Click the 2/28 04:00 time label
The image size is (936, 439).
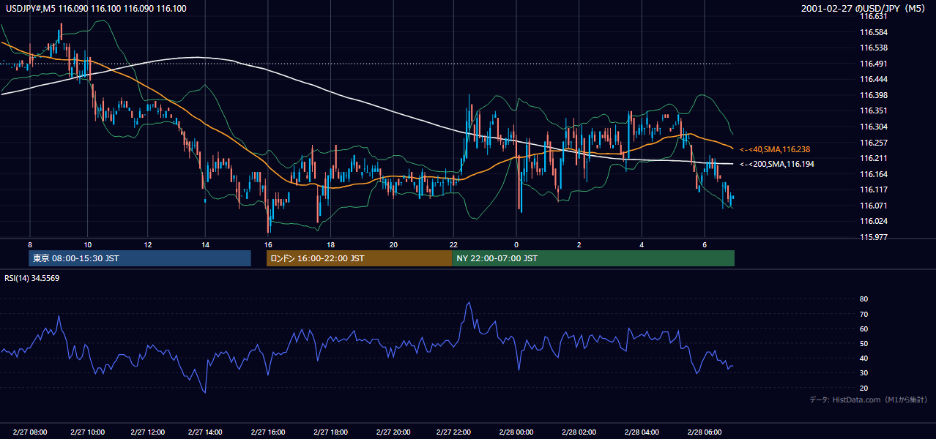642,432
